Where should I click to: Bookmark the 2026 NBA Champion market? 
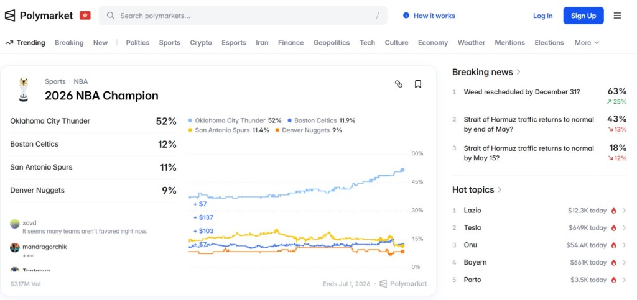(418, 84)
